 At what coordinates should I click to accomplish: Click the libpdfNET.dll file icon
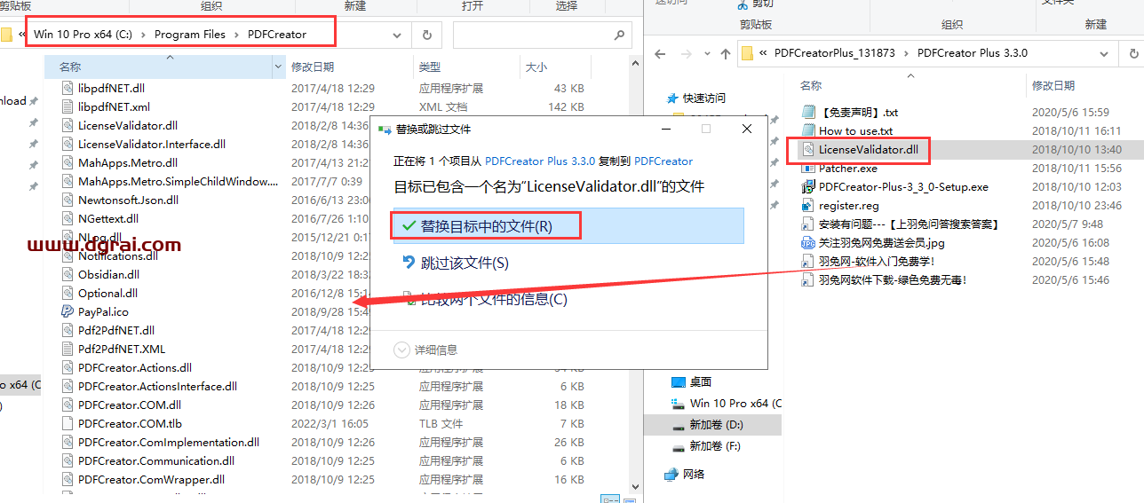68,88
